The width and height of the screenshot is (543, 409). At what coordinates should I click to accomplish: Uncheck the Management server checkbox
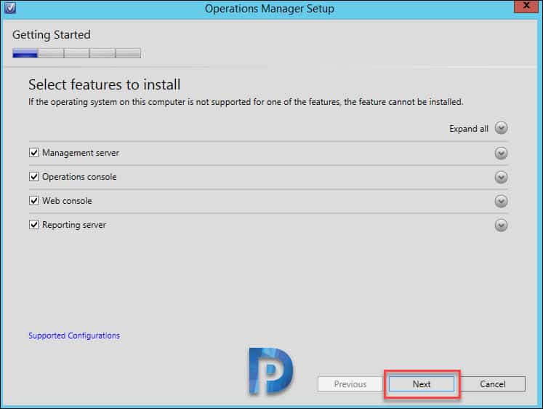(33, 153)
